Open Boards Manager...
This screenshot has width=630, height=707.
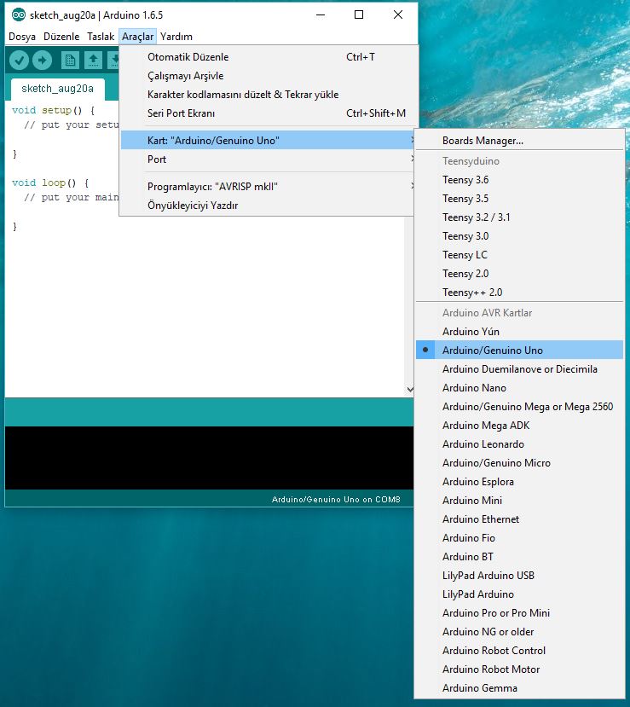click(519, 141)
